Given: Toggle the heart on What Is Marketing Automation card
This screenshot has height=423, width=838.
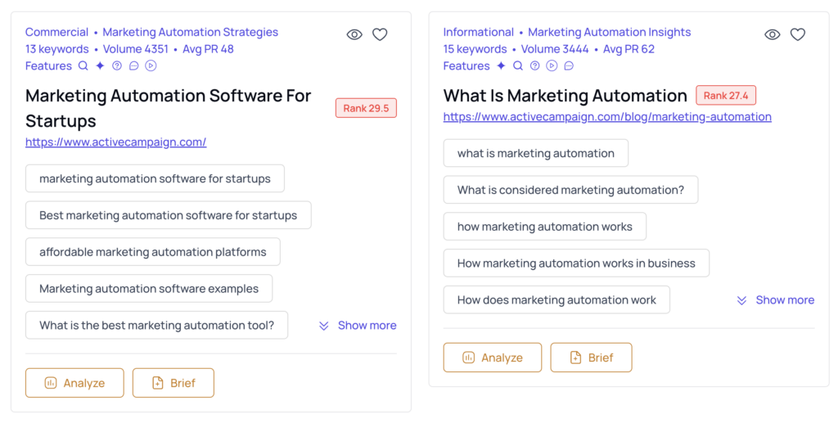Looking at the screenshot, I should 798,34.
